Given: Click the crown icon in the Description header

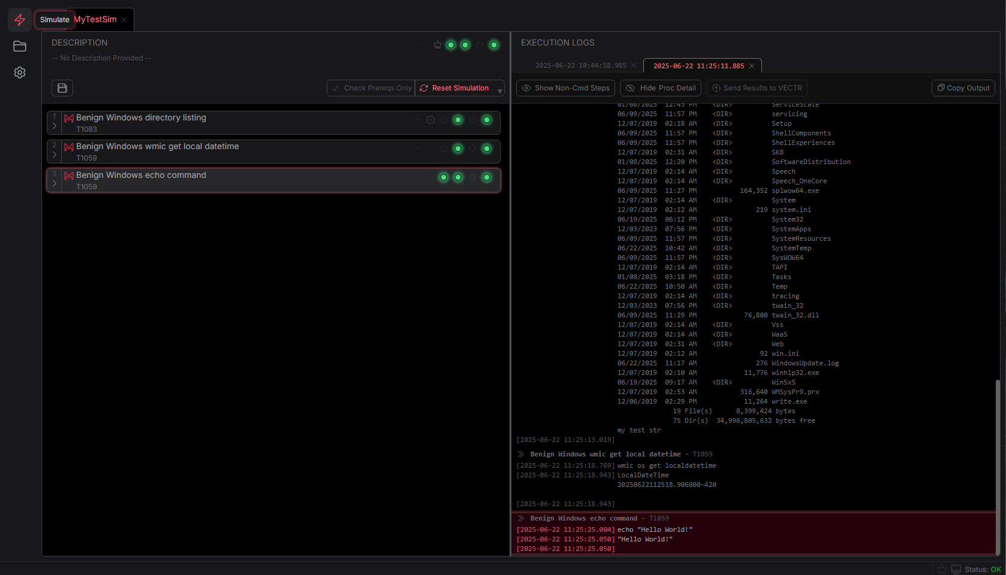Looking at the screenshot, I should click(437, 44).
